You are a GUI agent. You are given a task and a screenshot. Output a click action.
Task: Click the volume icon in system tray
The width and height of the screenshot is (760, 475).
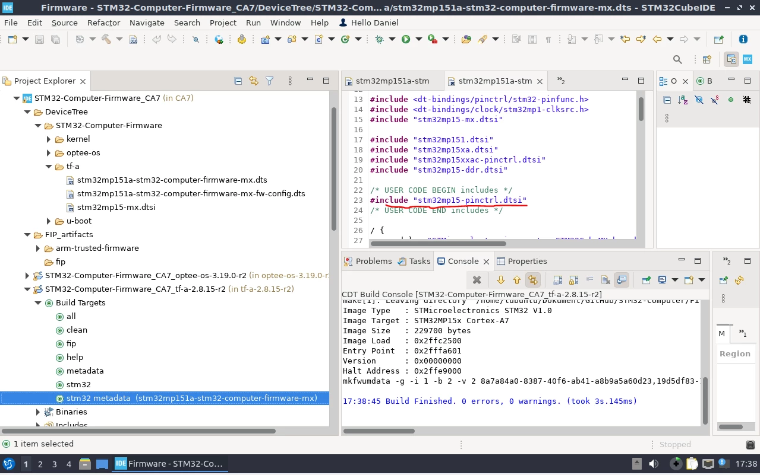(x=654, y=464)
